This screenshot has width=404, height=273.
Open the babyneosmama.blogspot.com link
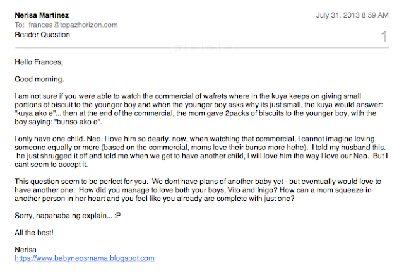point(85,258)
